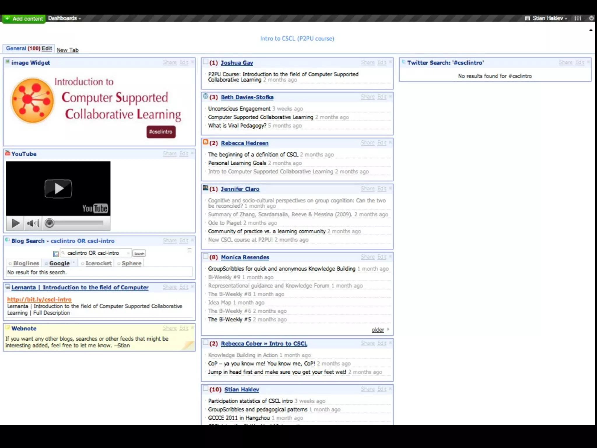Switch to the Icerocket search tab

(98, 263)
